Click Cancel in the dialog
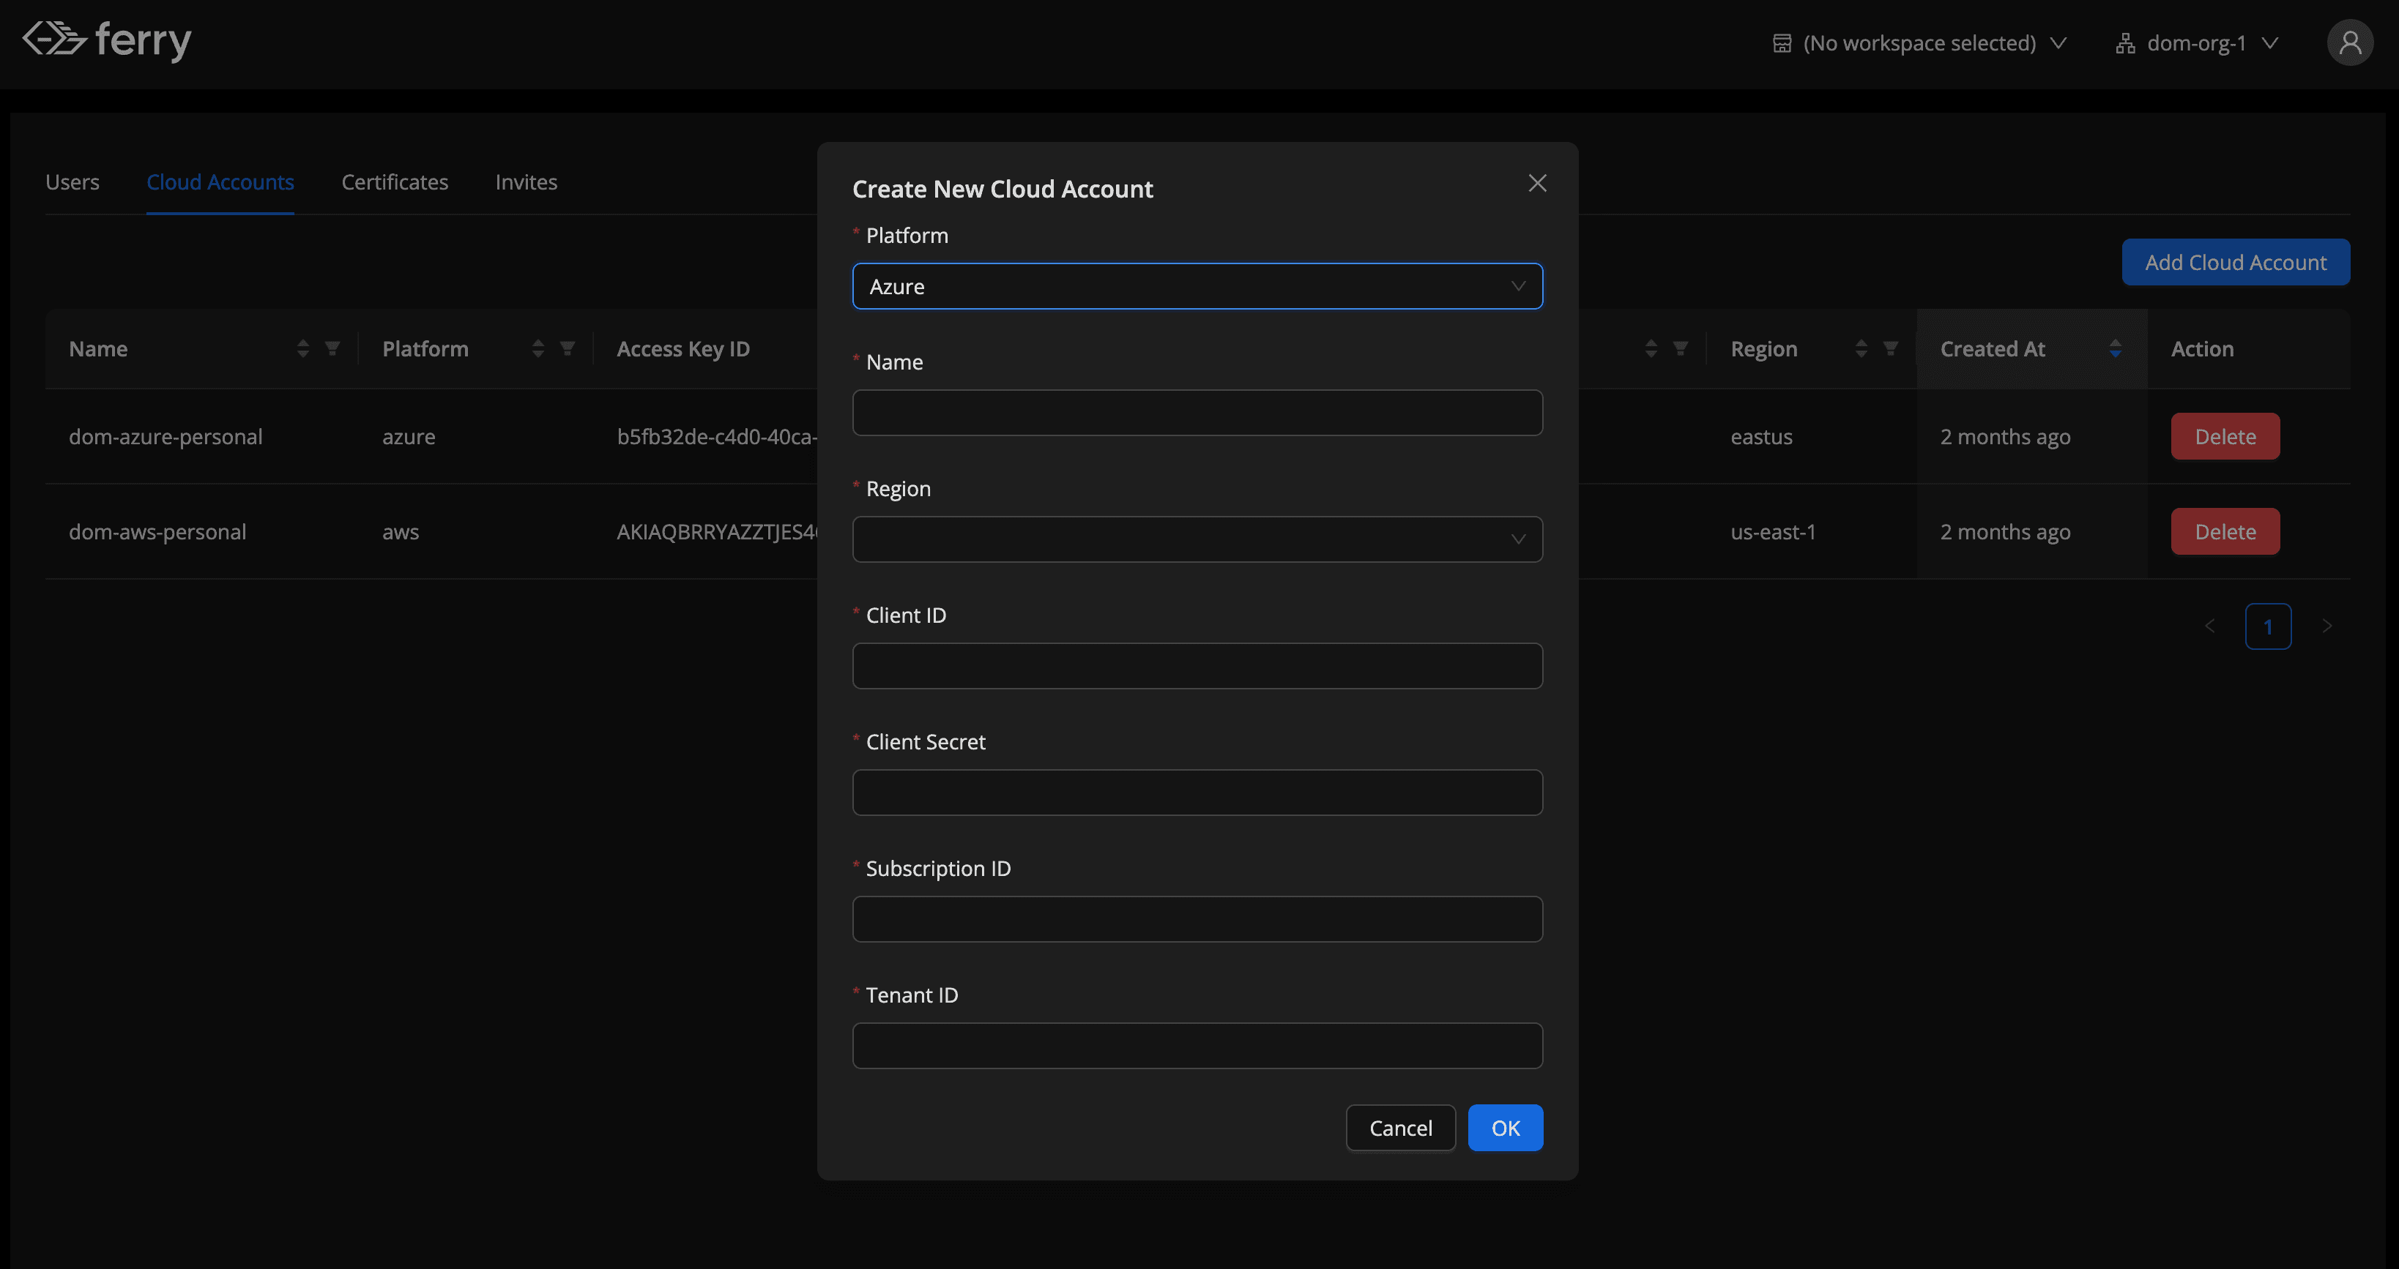 pyautogui.click(x=1399, y=1128)
